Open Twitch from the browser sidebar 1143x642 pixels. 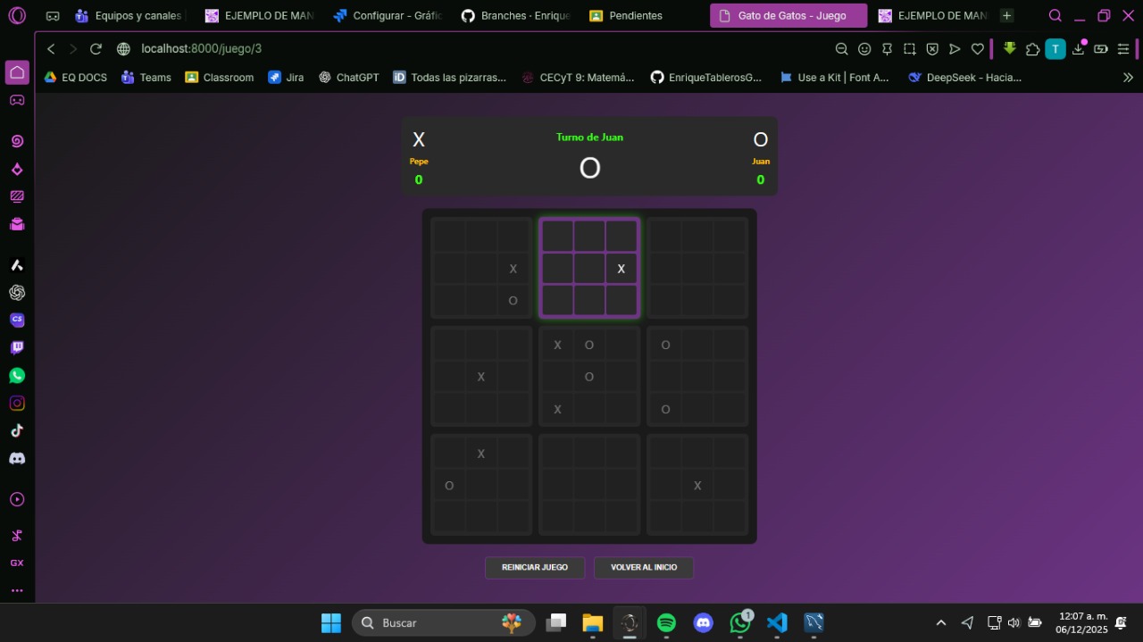(17, 347)
